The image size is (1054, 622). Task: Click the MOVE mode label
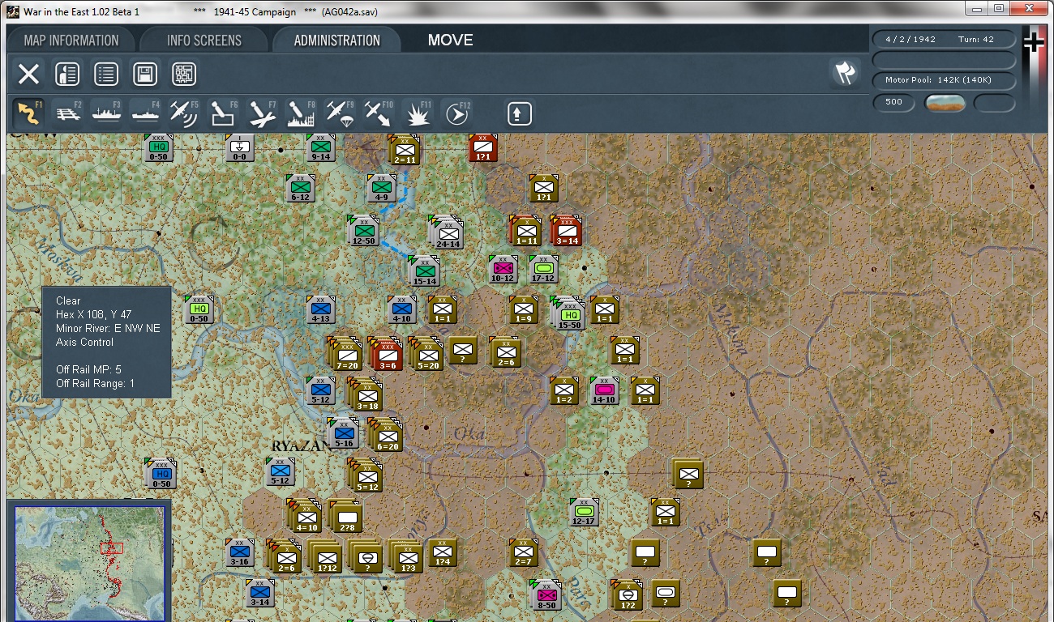pos(451,40)
